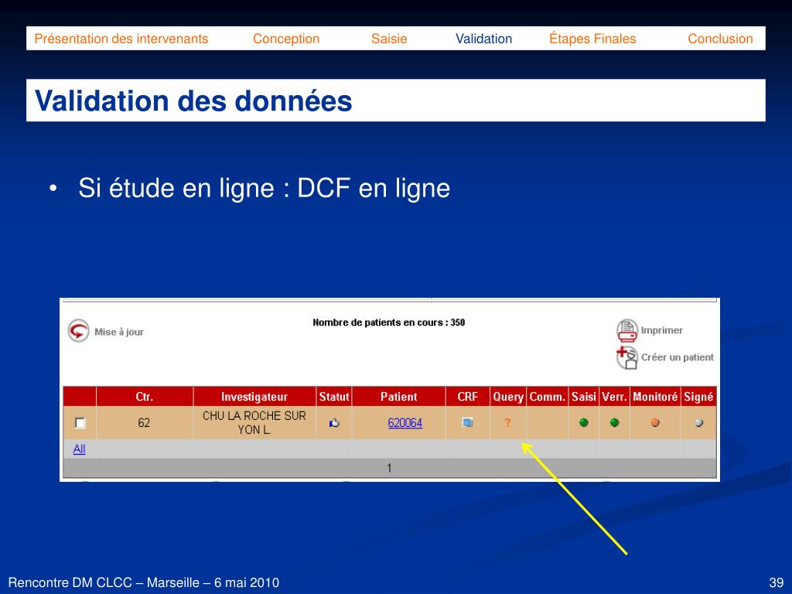Click slide number 39

[777, 582]
